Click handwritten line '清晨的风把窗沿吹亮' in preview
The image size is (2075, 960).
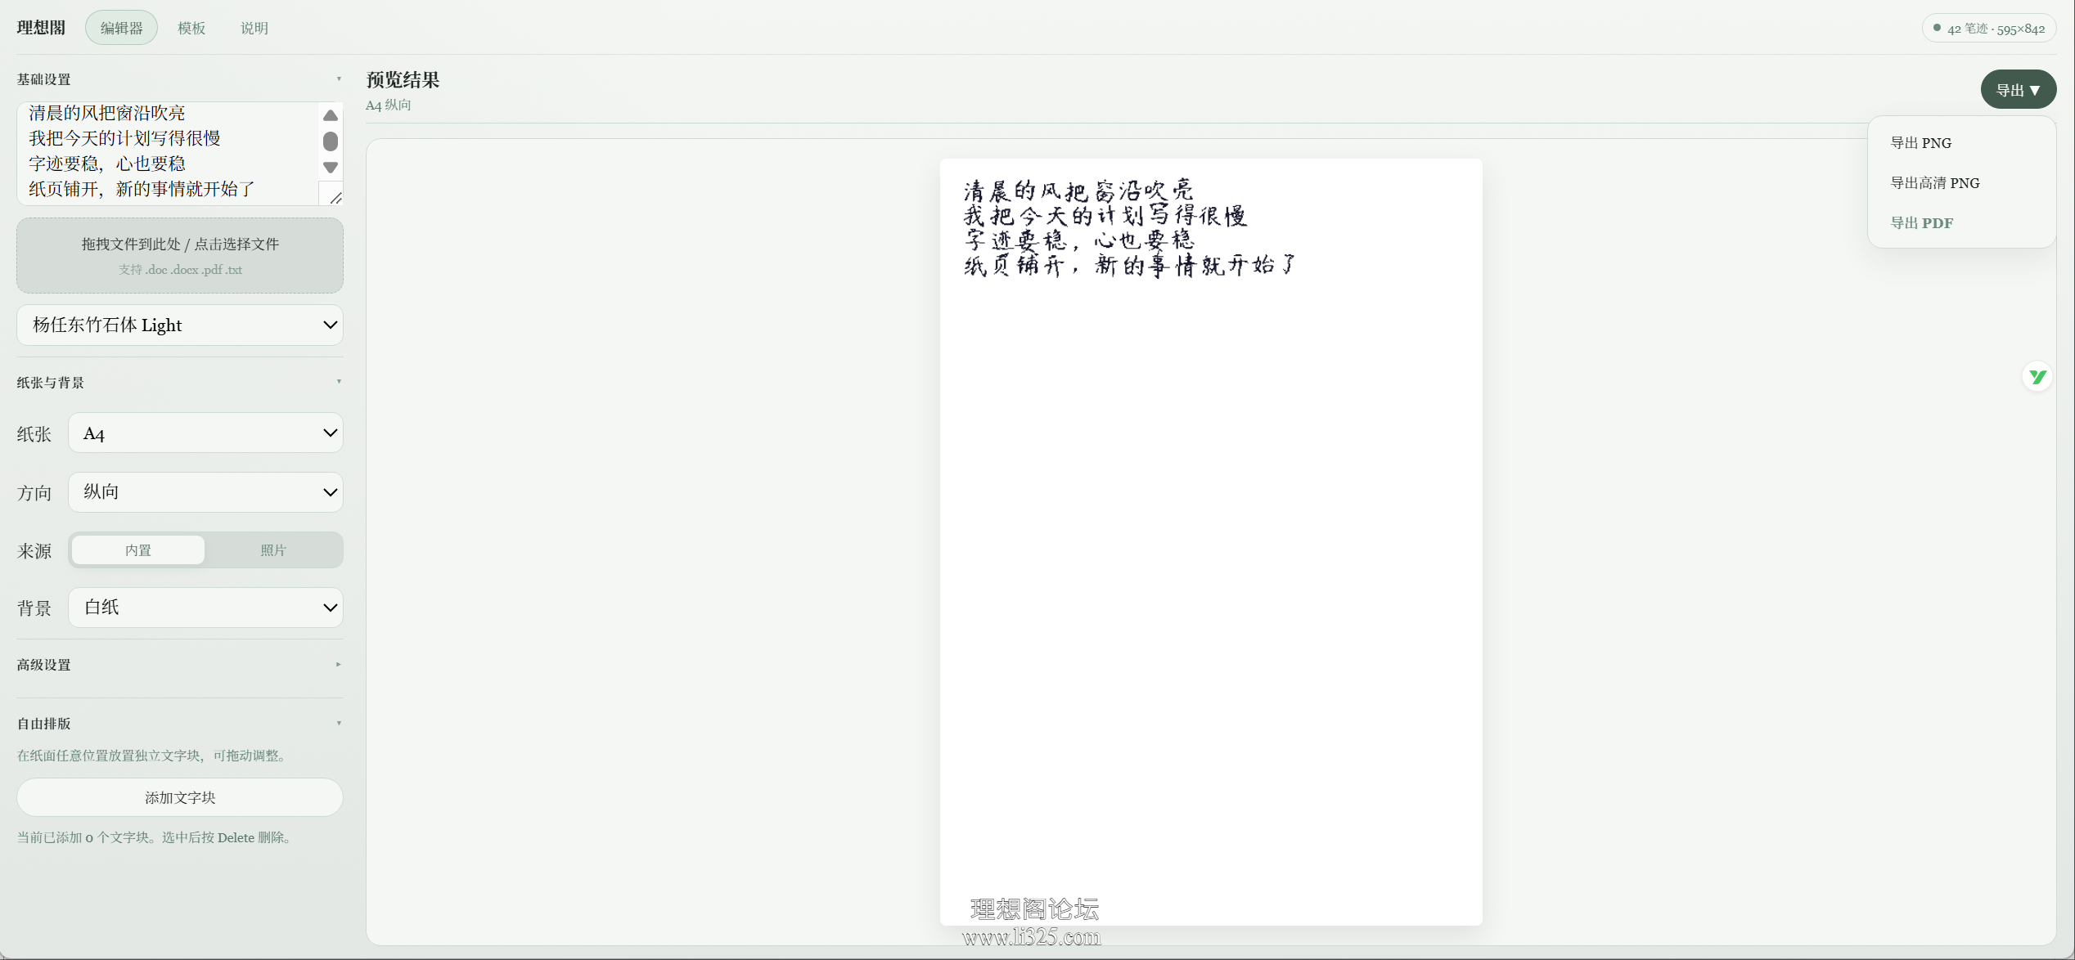pyautogui.click(x=1078, y=191)
